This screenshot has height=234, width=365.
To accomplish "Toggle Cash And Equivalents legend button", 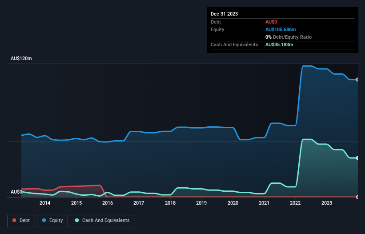I will pyautogui.click(x=102, y=221).
